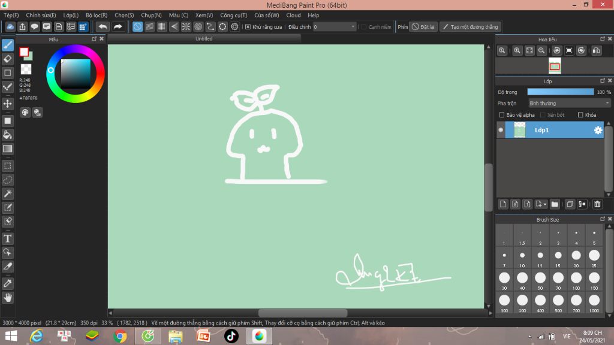Select the Text tool

coord(7,238)
